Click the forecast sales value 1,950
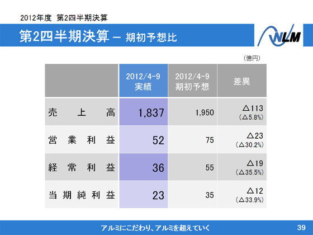Viewport: 313px width, 235px height. (x=205, y=112)
